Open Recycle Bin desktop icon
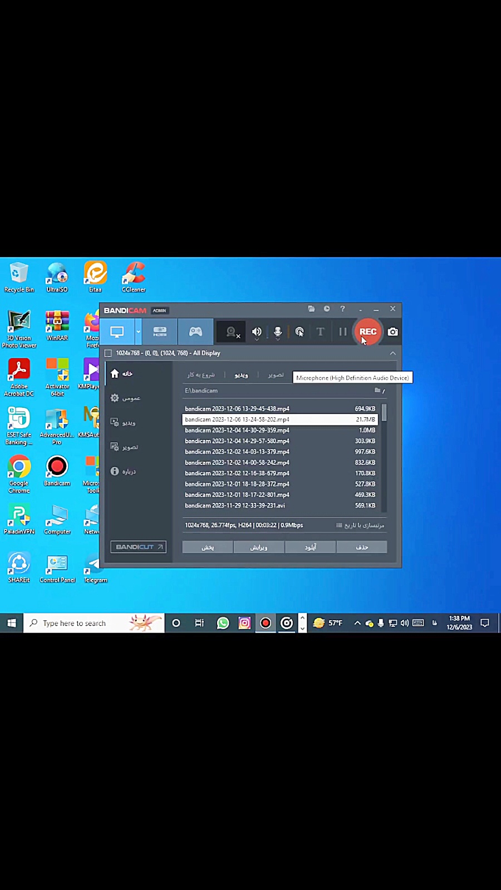This screenshot has width=501, height=890. (19, 278)
